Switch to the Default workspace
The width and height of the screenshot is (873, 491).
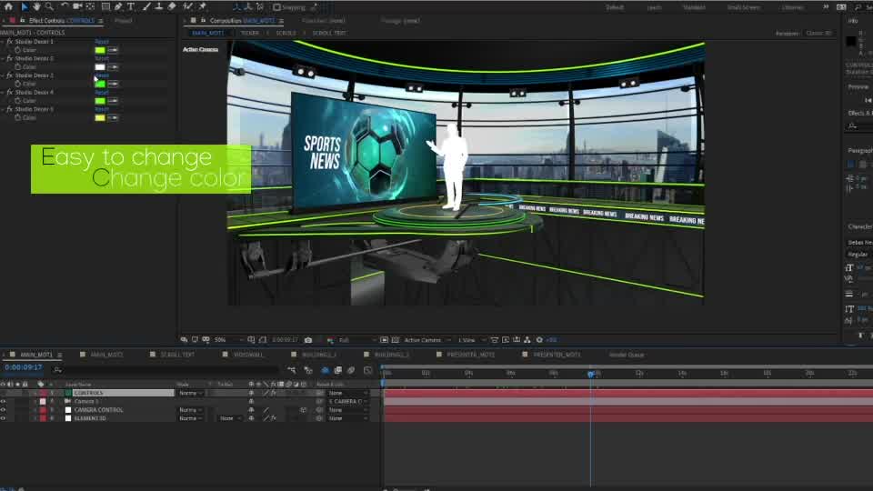(615, 7)
